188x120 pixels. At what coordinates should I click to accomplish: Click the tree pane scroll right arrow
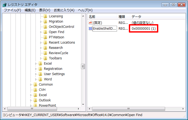click(x=79, y=109)
